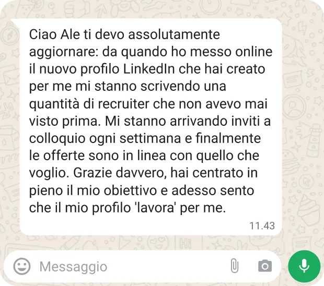Tap the paperclip attachment icon

234,266
